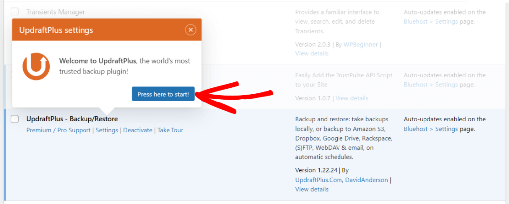This screenshot has width=509, height=204.
Task: Open Bluehost > Settings in TrustPulse row
Action: coord(431,85)
